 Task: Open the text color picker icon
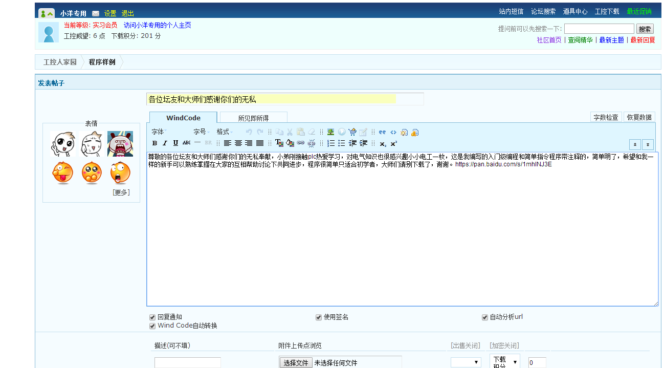tap(279, 143)
